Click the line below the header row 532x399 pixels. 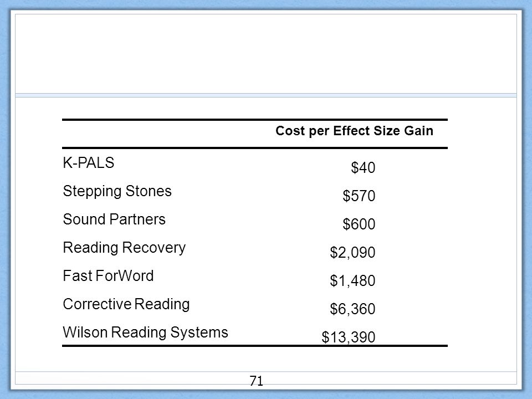(x=255, y=148)
